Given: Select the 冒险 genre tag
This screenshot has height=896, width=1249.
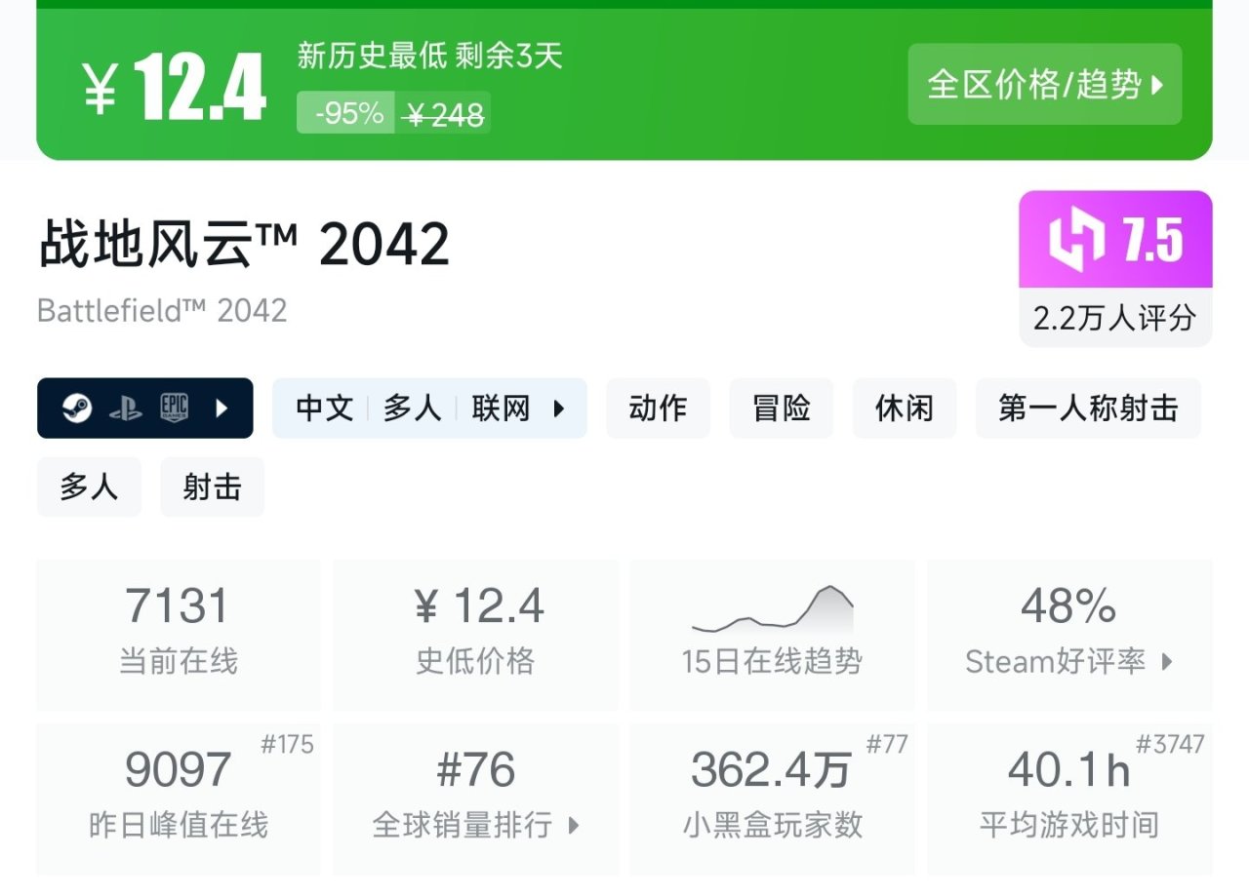Looking at the screenshot, I should point(781,409).
